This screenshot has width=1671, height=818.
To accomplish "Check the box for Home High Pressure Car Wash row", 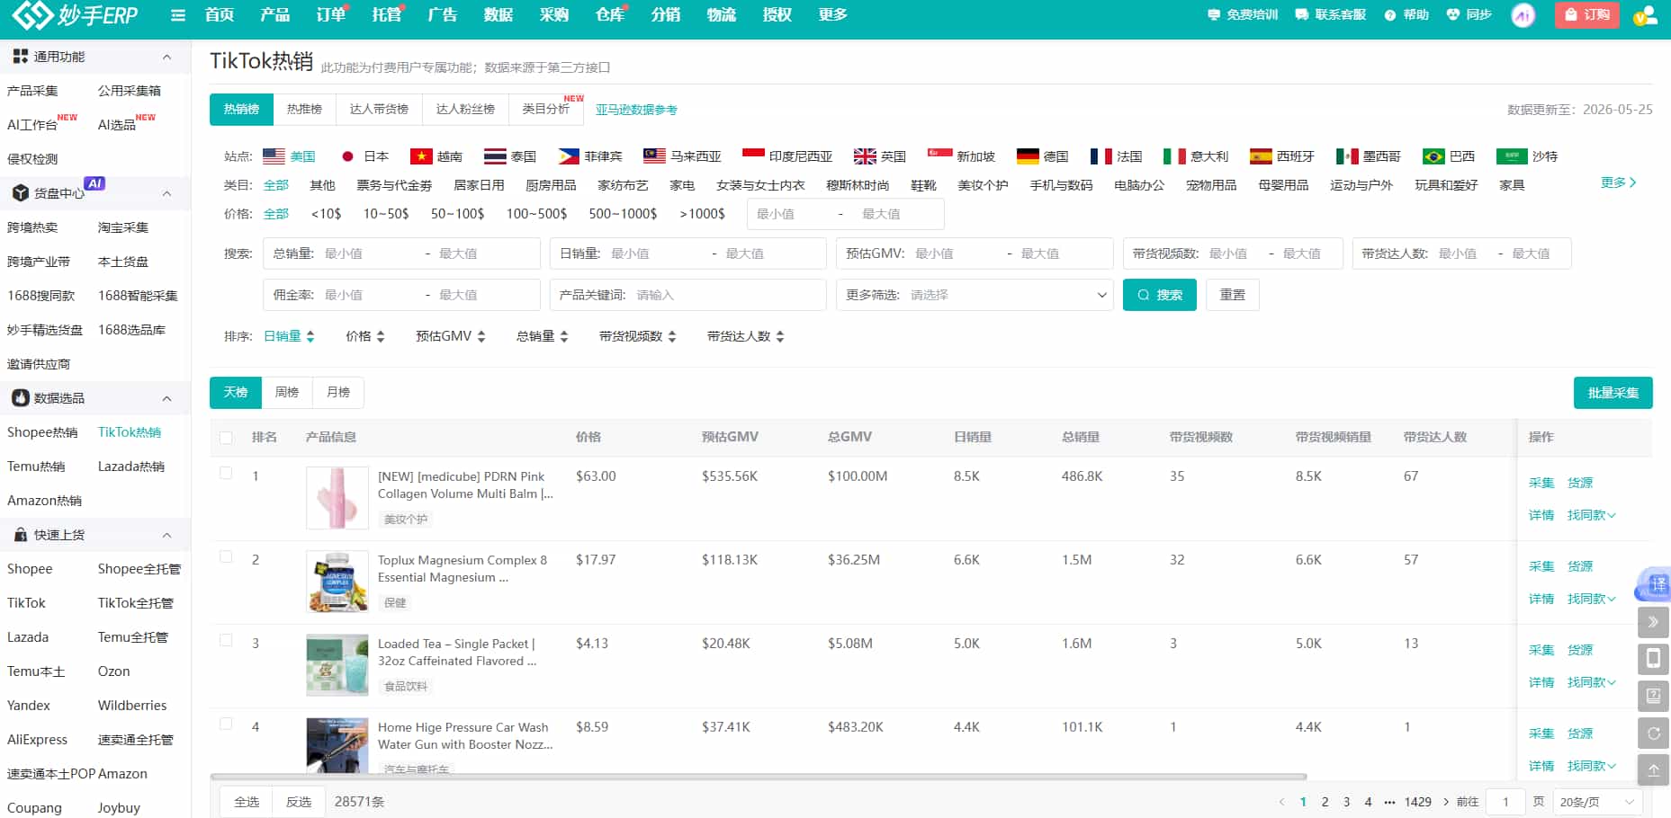I will click(226, 724).
